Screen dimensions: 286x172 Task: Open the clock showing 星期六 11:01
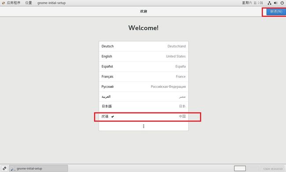pyautogui.click(x=253, y=3)
